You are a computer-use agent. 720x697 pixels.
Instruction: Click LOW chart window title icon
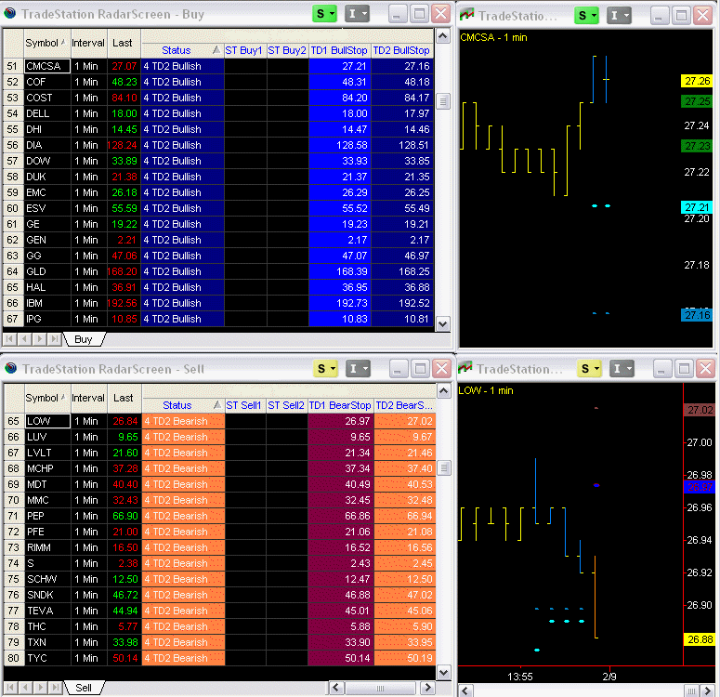point(465,368)
